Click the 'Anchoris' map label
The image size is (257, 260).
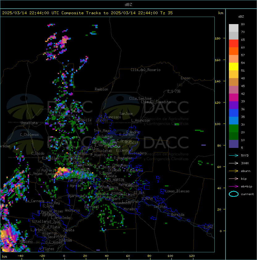[72, 210]
